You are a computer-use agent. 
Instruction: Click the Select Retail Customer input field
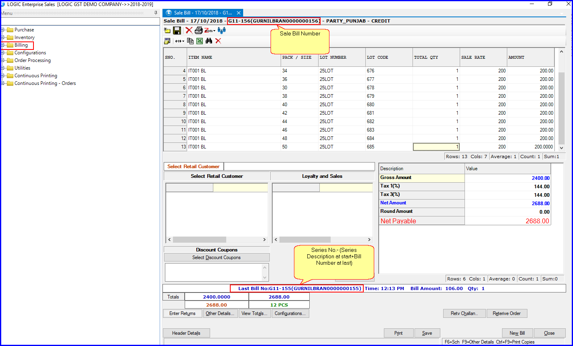tap(299, 167)
